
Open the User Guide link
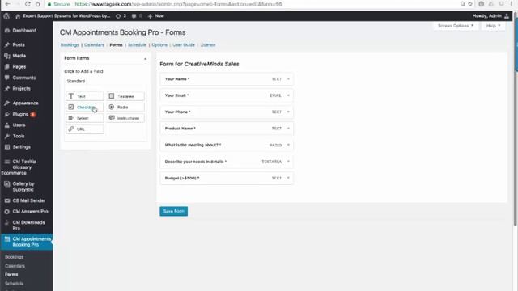click(x=184, y=45)
